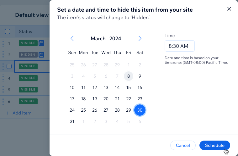
Task: Go to the next month with the right arrow
Action: [x=140, y=38]
